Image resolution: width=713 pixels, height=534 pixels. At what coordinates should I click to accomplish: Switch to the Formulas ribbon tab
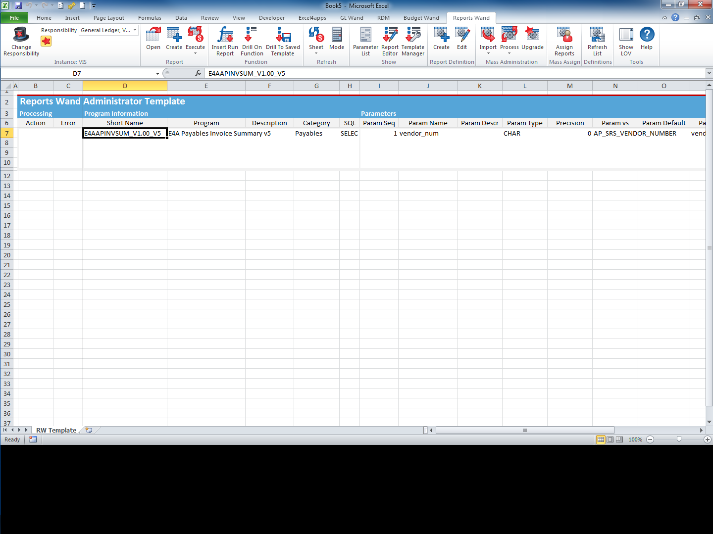pos(150,18)
